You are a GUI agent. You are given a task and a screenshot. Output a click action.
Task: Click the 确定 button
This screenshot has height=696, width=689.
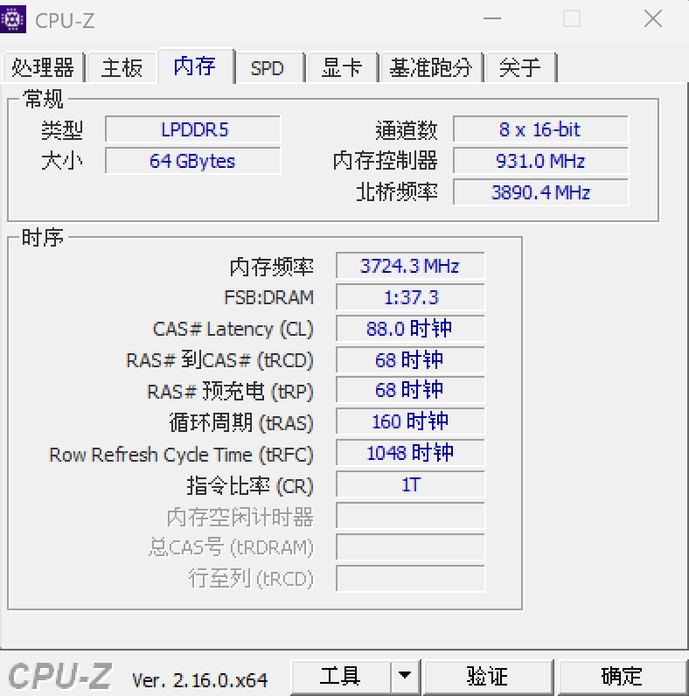point(622,677)
